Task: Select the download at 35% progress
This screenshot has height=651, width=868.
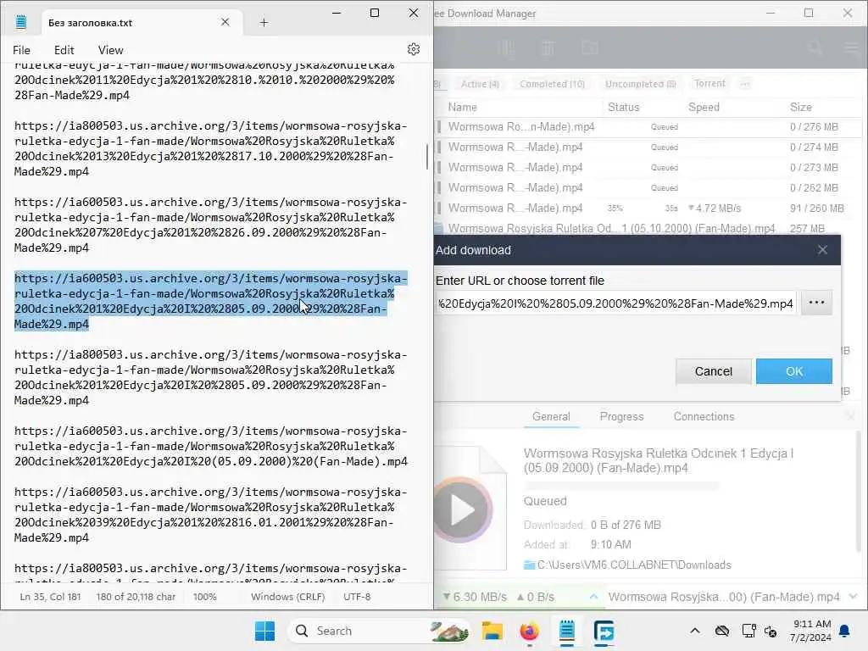Action: click(649, 209)
